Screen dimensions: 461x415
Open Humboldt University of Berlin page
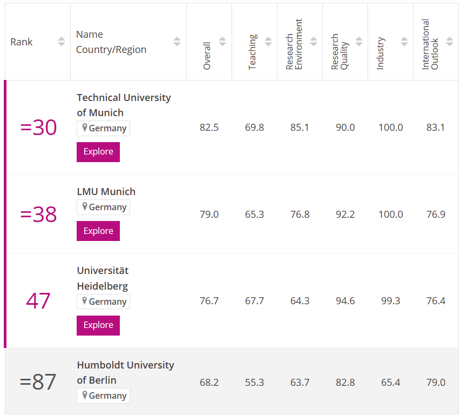coord(125,372)
